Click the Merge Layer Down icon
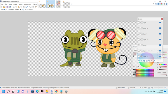This screenshot has height=94, width=168. [x=146, y=61]
